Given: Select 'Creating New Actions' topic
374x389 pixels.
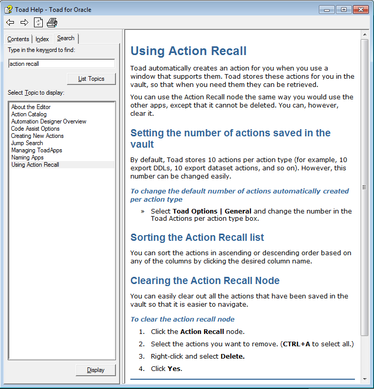Looking at the screenshot, I should 37,136.
